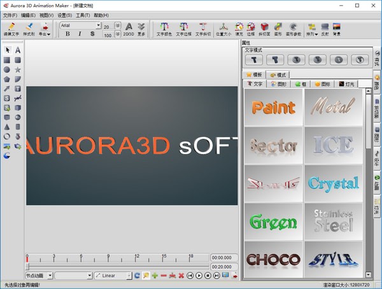The width and height of the screenshot is (382, 289).
Task: Select the arrow selection tool in left toolbox
Action: click(x=7, y=50)
